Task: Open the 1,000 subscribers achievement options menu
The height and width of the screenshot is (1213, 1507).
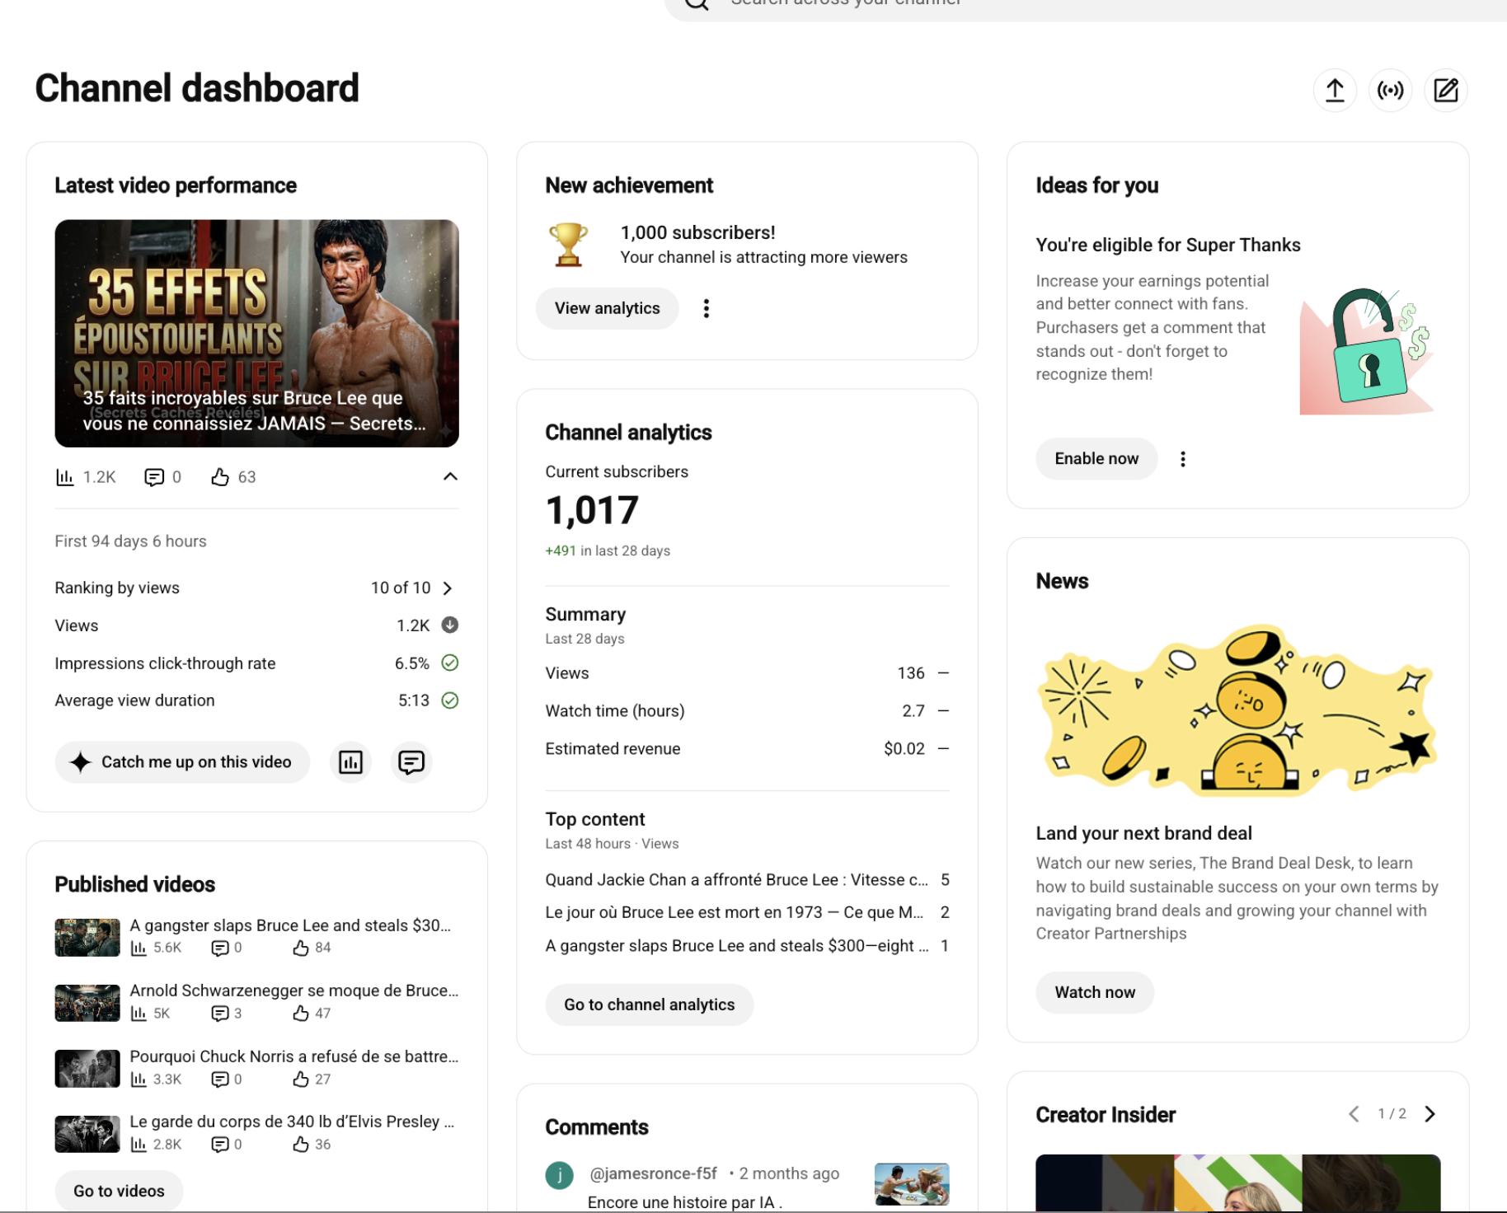Action: (706, 308)
